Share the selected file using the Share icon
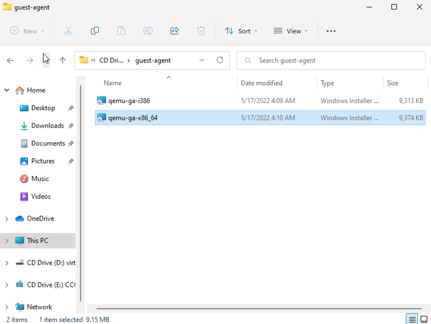This screenshot has width=431, height=324. (x=174, y=31)
